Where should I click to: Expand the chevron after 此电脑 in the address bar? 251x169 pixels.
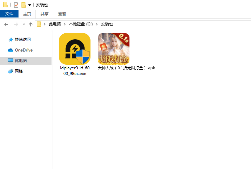(65, 24)
